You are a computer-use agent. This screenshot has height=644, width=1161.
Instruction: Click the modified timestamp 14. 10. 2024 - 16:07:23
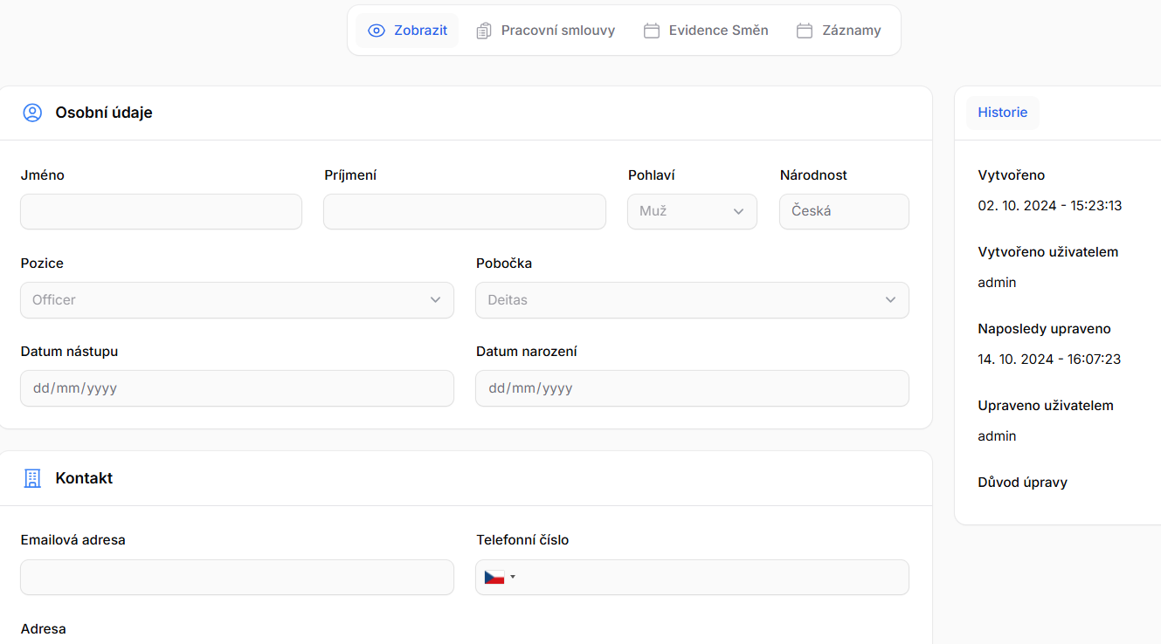[1049, 360]
